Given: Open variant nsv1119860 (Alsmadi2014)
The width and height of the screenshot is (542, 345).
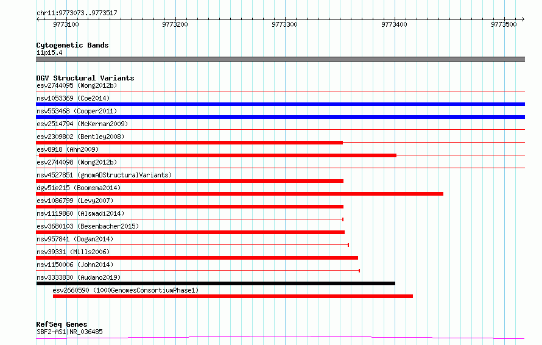Looking at the screenshot, I should click(80, 213).
